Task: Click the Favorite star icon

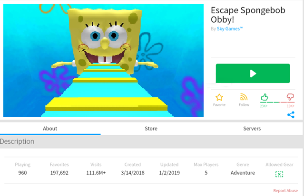Action: tap(219, 97)
